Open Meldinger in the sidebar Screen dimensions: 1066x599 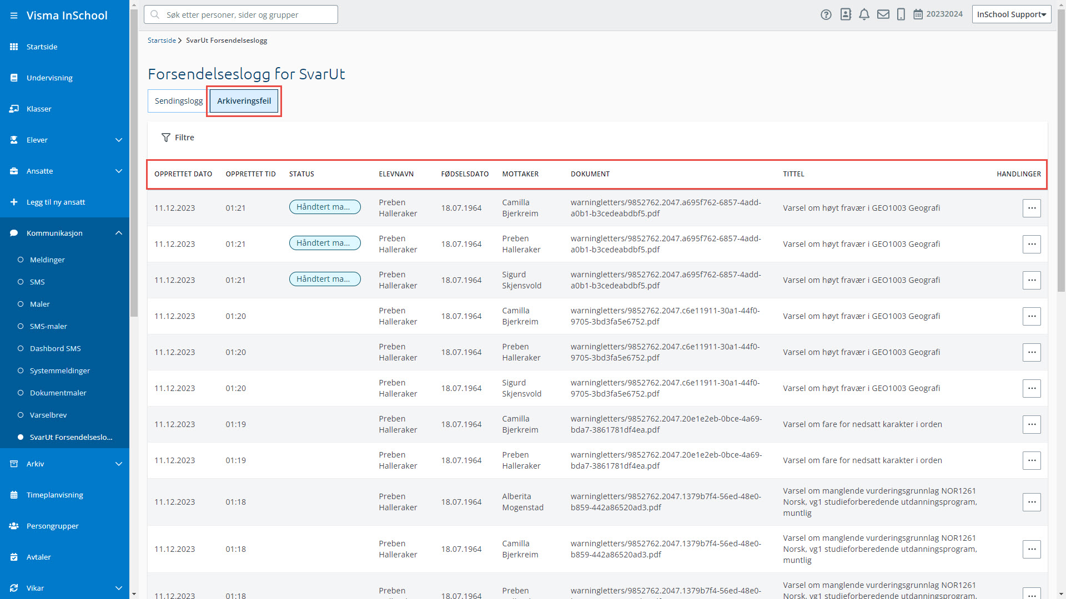[x=47, y=260]
